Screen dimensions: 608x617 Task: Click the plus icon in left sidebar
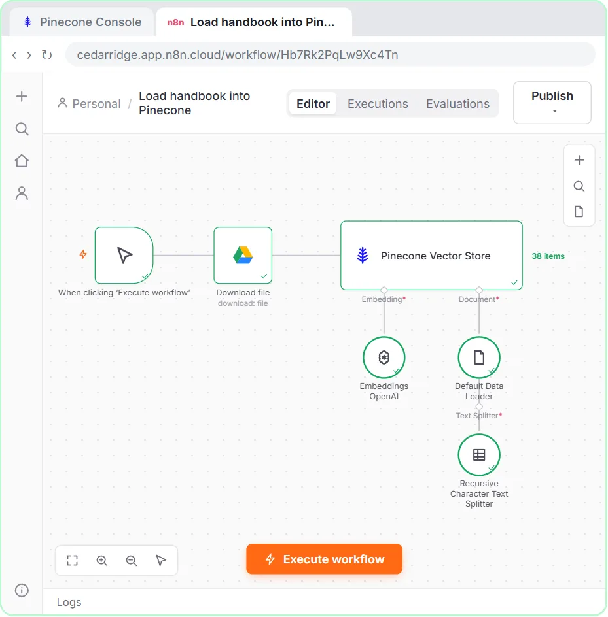pos(22,97)
